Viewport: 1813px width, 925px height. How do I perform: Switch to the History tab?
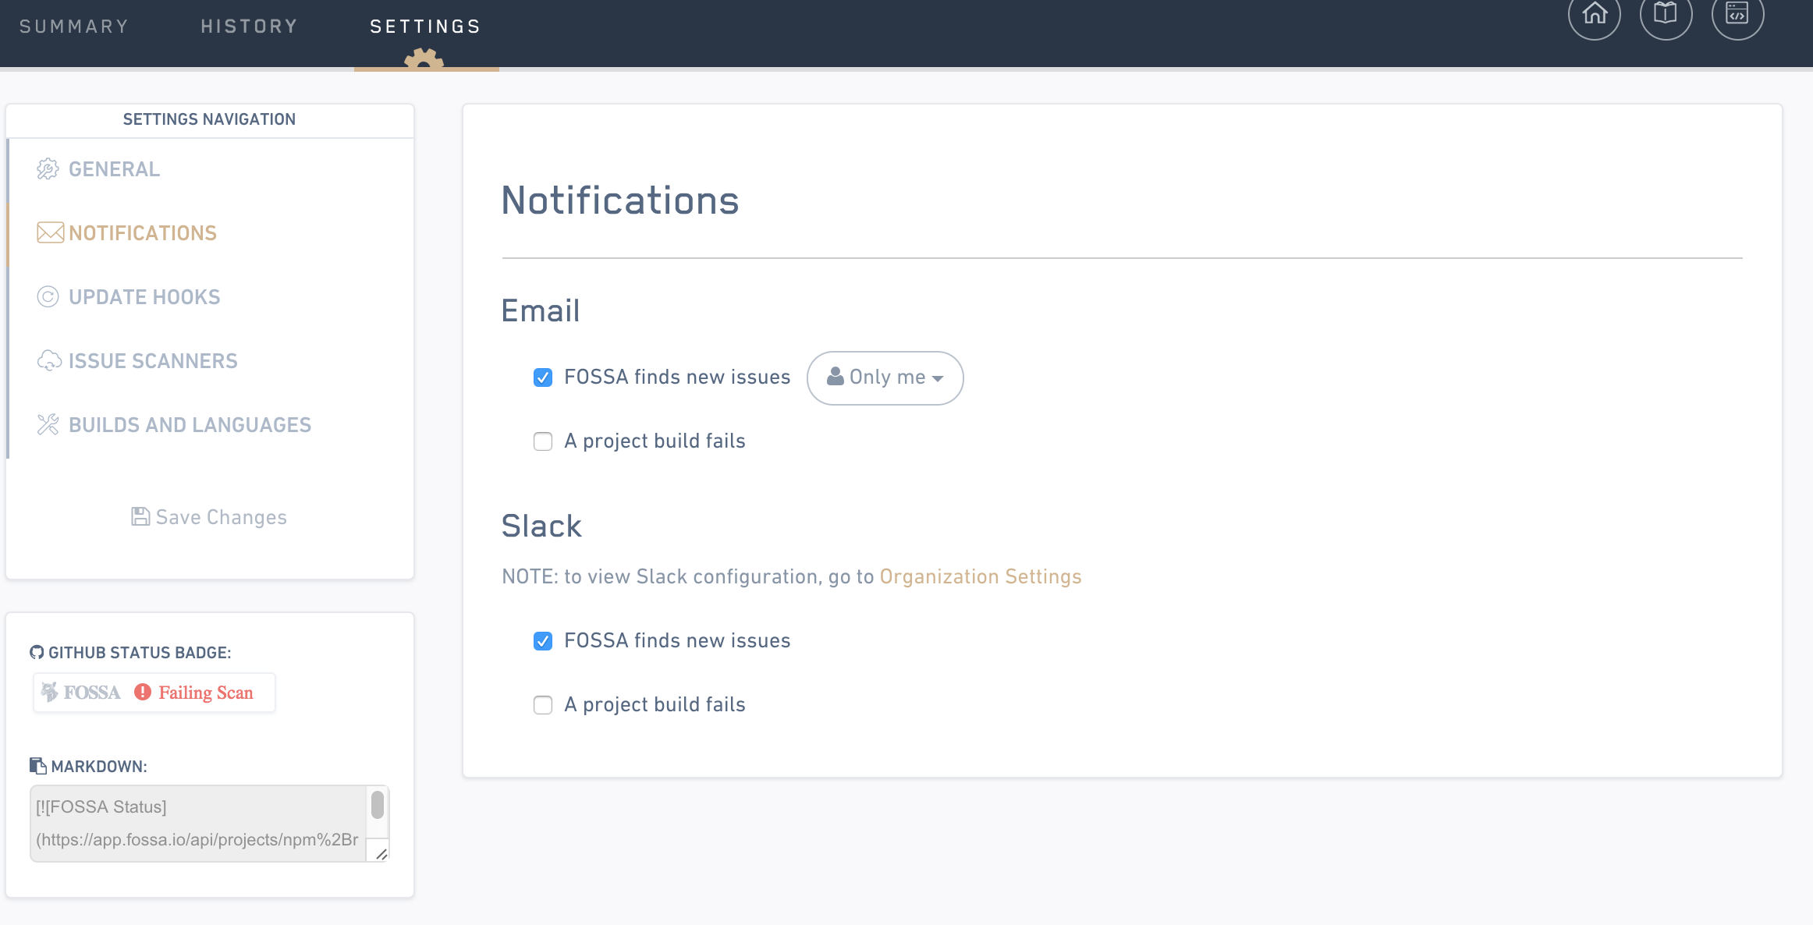250,27
